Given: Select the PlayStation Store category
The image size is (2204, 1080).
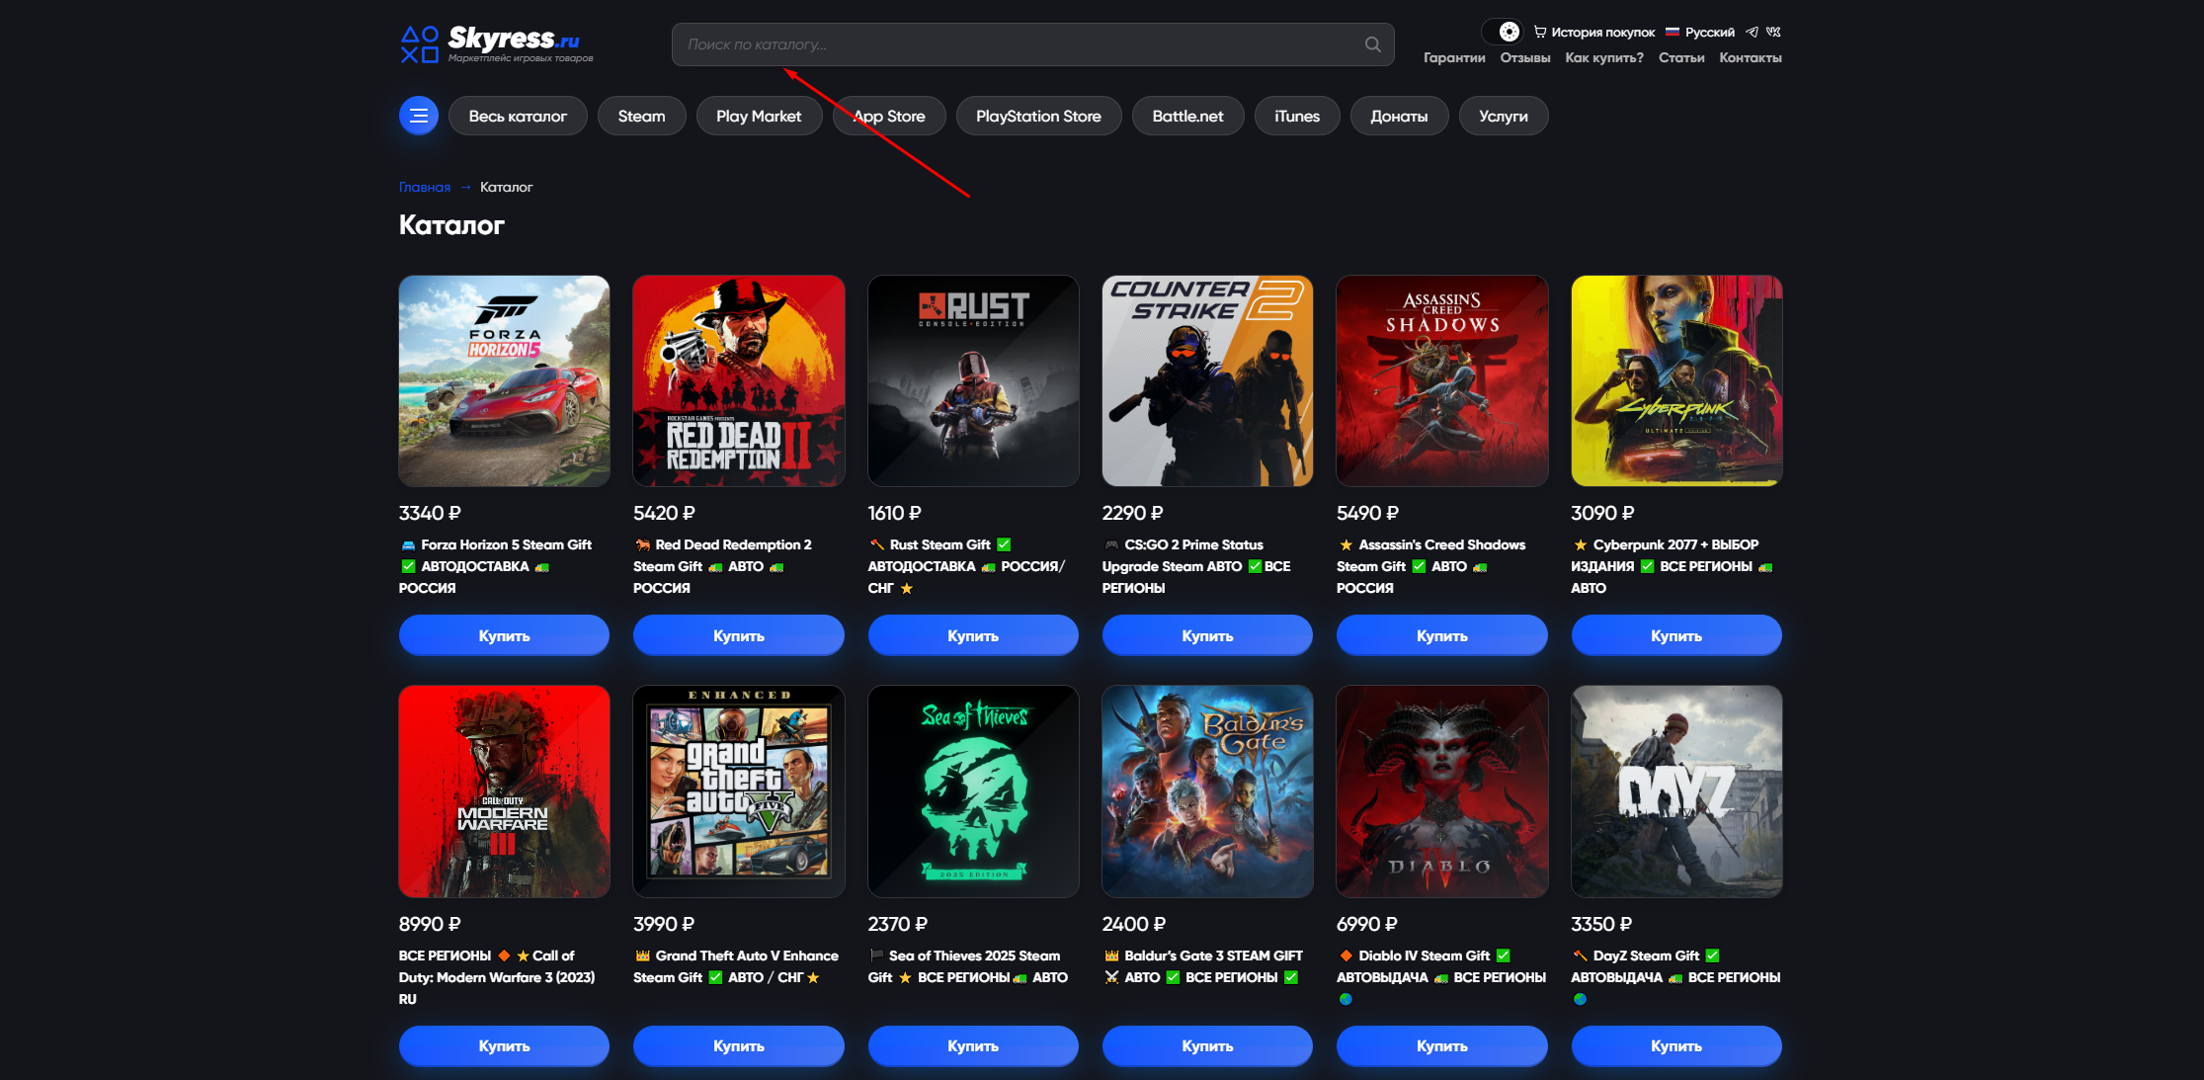Looking at the screenshot, I should click(1038, 116).
